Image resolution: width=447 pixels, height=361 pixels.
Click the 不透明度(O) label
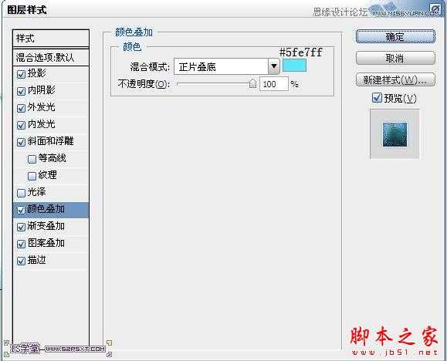pyautogui.click(x=144, y=84)
